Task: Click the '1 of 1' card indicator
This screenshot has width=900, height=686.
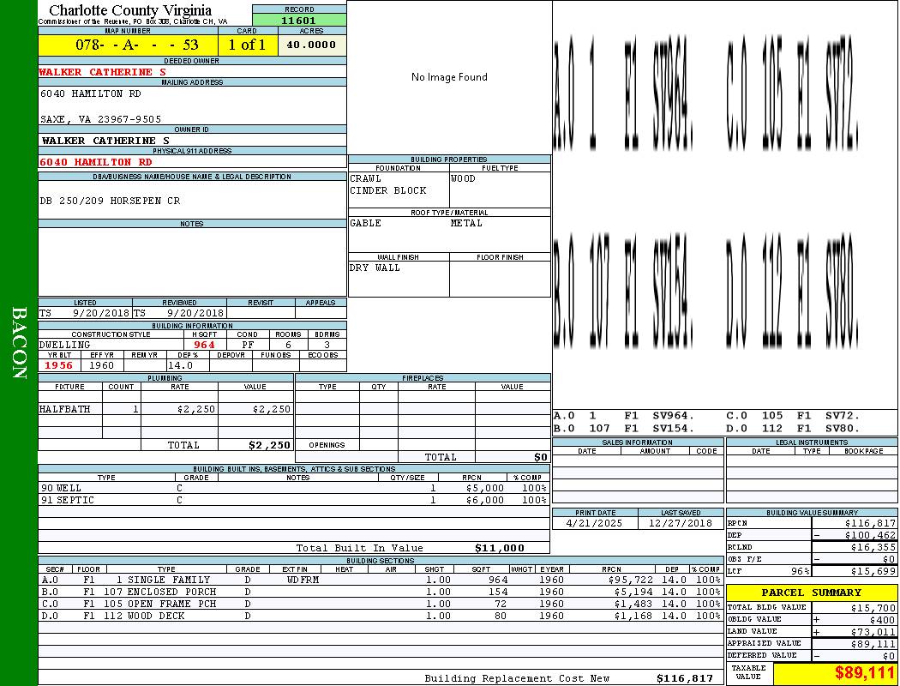Action: click(247, 45)
